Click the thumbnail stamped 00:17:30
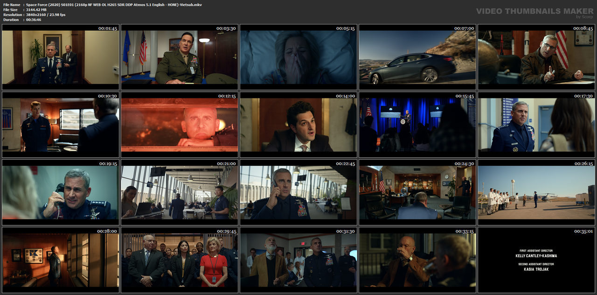The image size is (597, 295). [536, 125]
